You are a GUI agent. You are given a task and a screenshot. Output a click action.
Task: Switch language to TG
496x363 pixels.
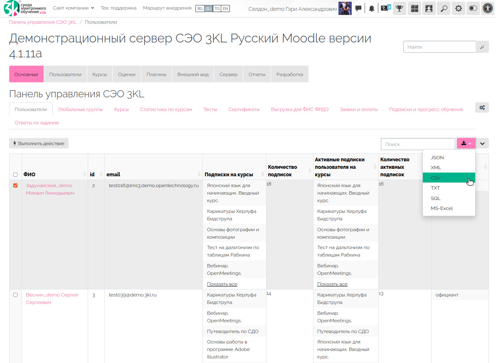point(217,9)
